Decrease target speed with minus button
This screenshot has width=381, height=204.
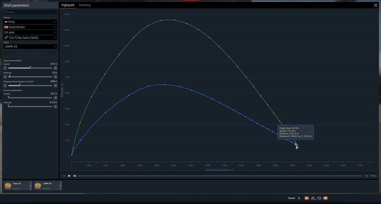point(5,68)
